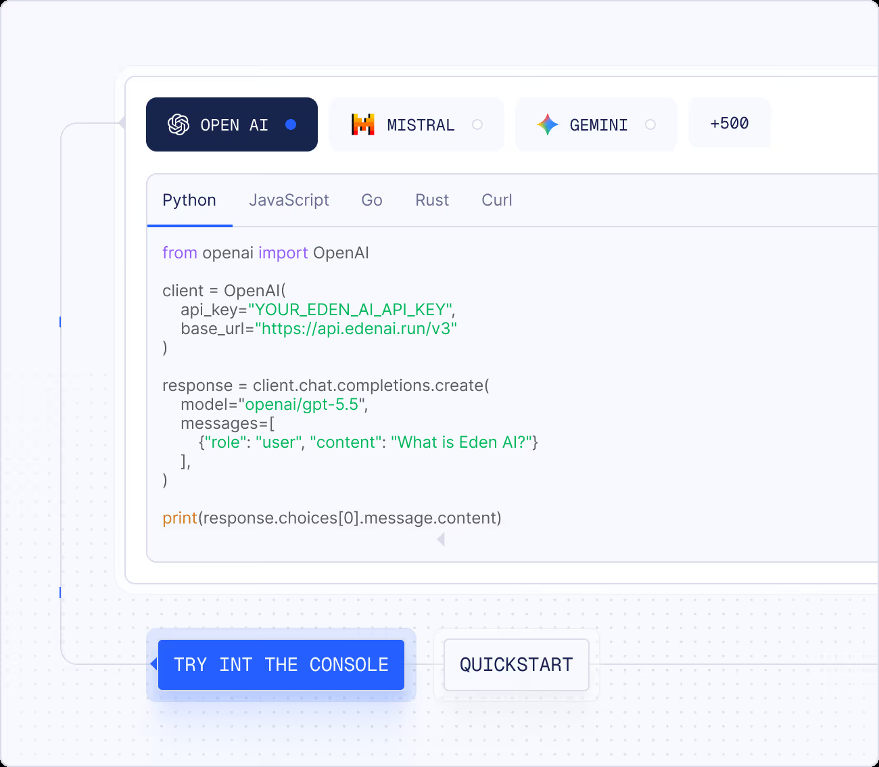The width and height of the screenshot is (879, 767).
Task: Click the "from openai import OpenAI" line
Action: [266, 253]
